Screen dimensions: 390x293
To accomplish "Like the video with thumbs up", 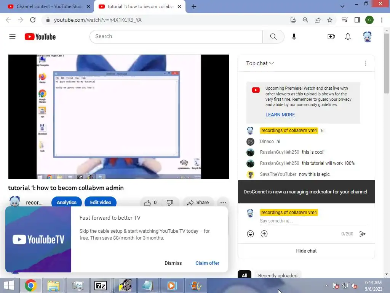I will pos(150,203).
